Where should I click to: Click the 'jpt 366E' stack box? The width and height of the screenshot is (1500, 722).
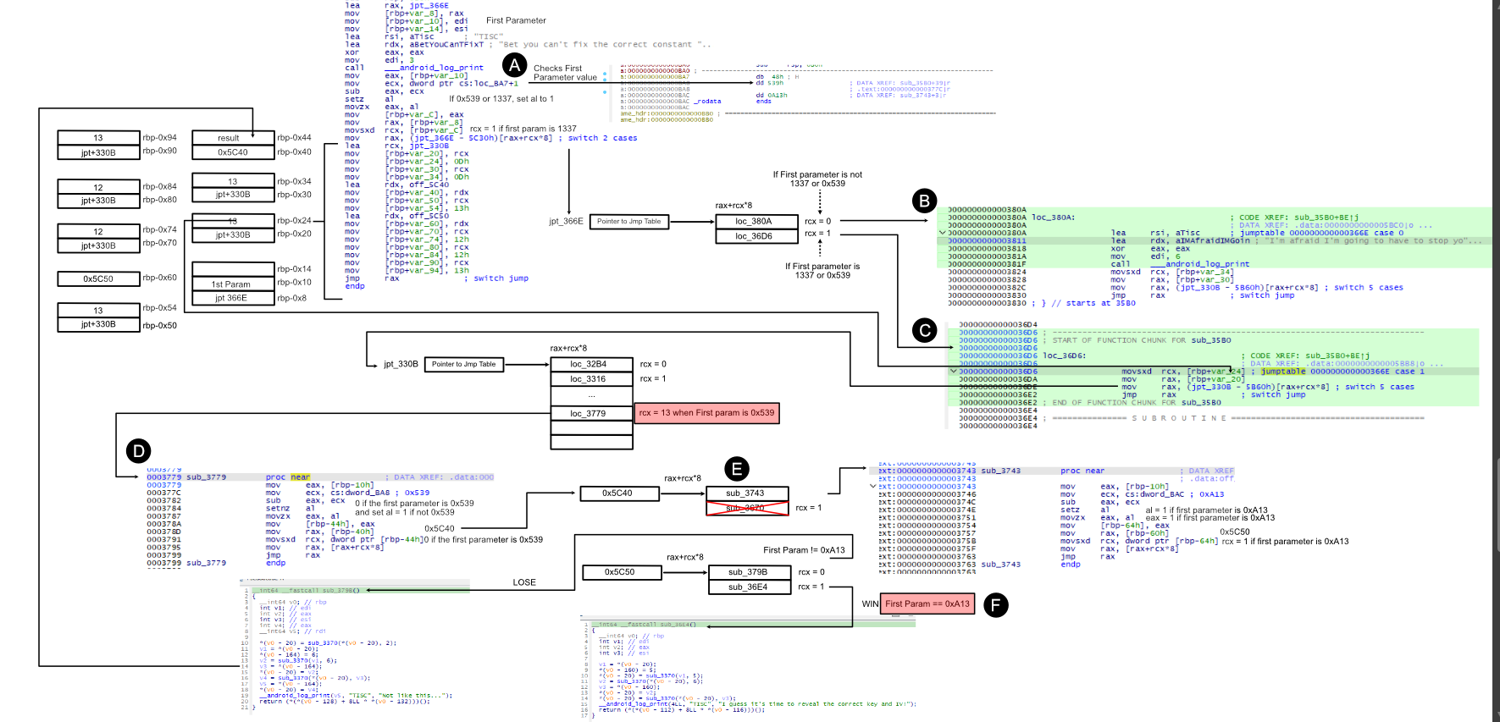click(231, 298)
